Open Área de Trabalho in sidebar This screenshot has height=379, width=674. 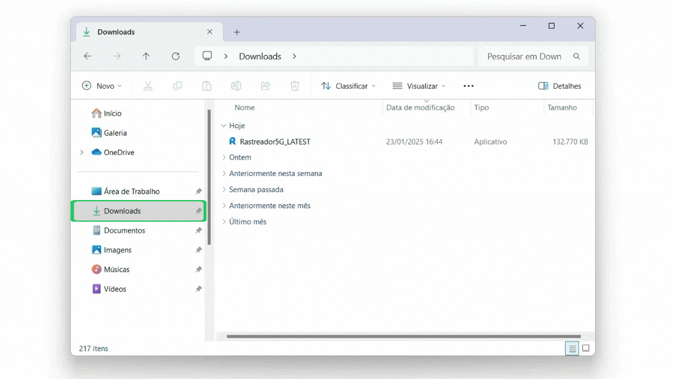(132, 191)
